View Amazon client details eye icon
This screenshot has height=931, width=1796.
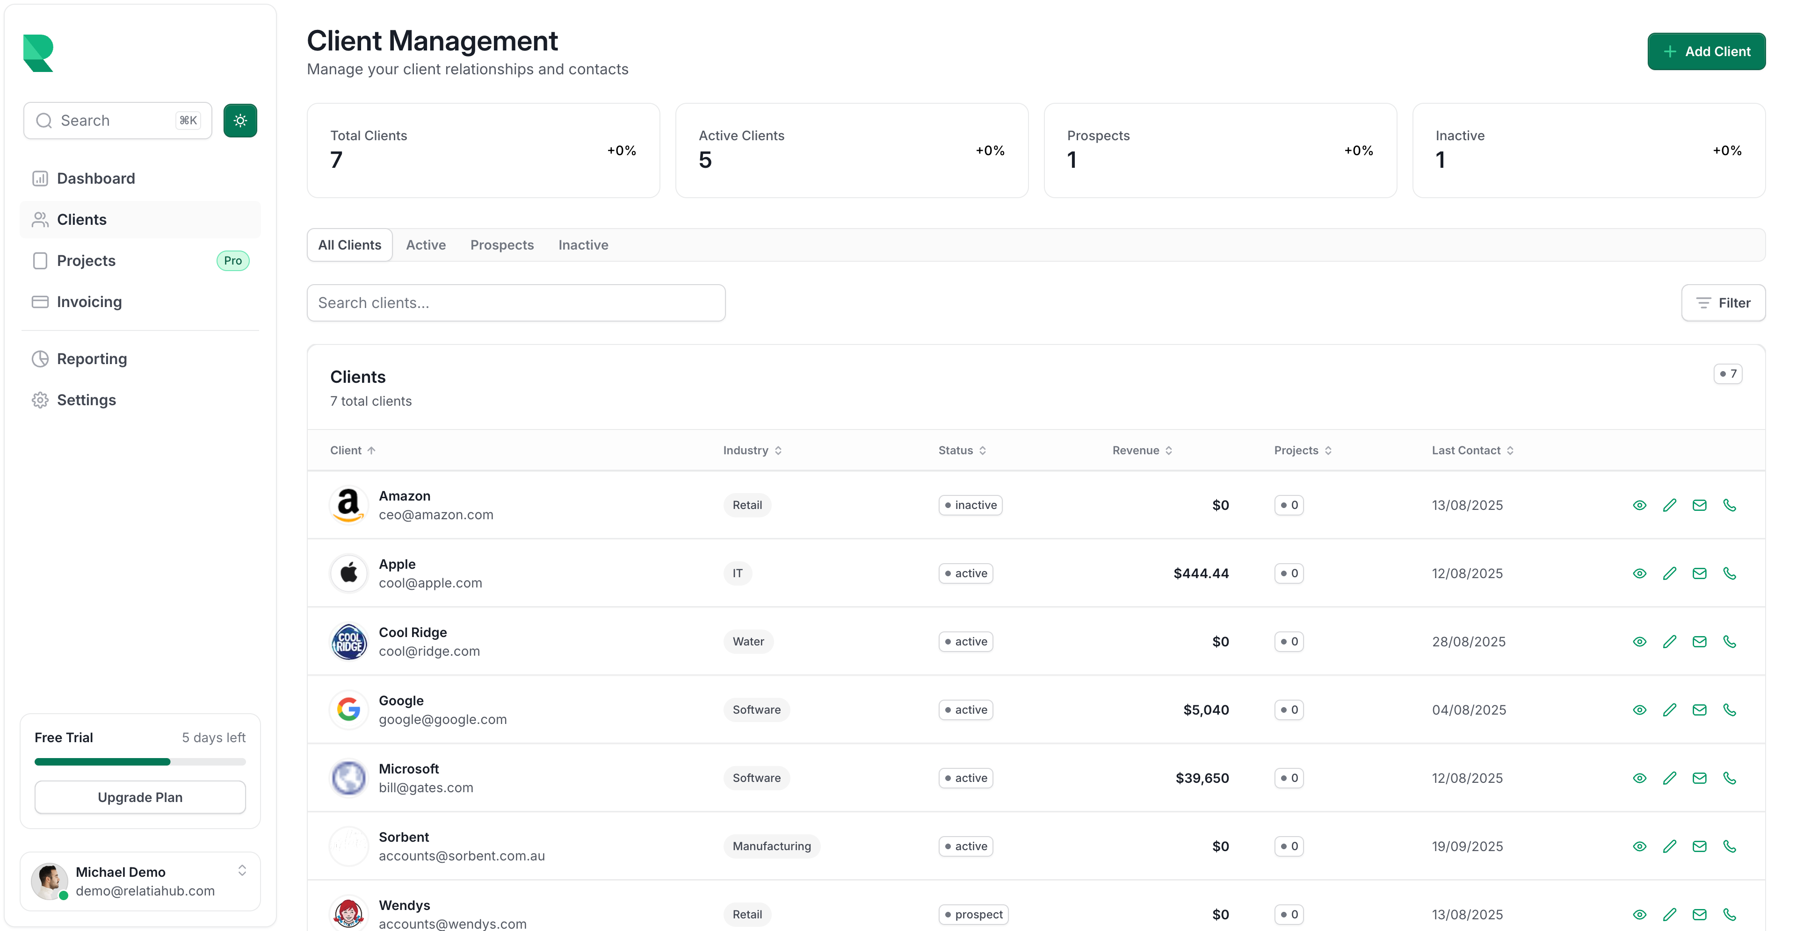(1640, 505)
